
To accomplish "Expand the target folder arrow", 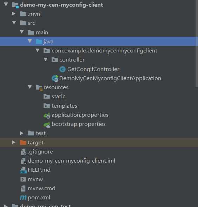I will [14, 142].
